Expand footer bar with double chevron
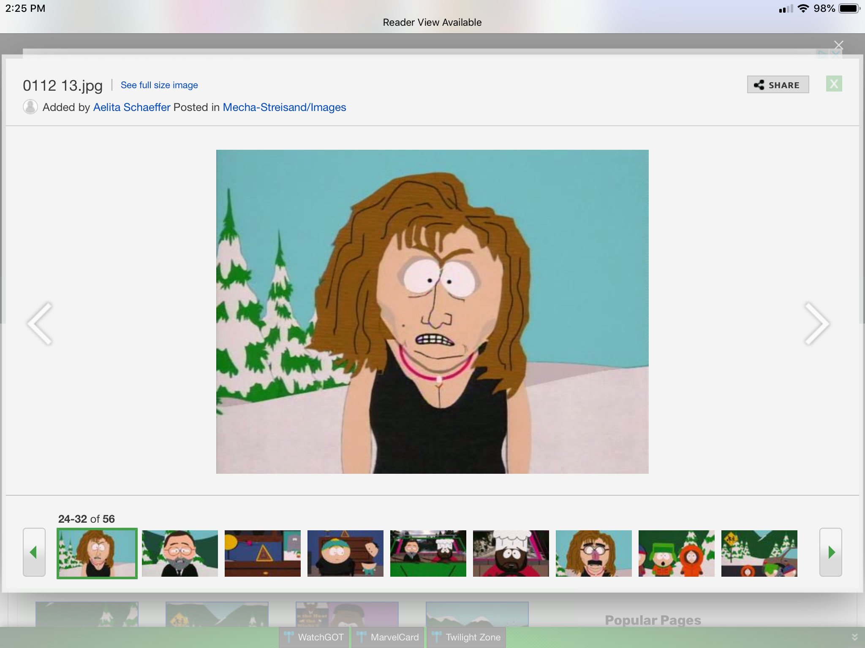865x648 pixels. [x=854, y=637]
